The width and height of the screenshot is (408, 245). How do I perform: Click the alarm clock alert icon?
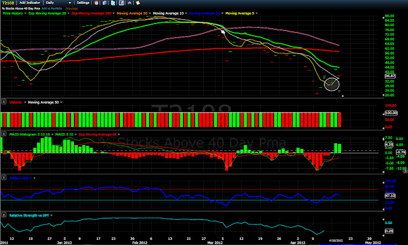(96, 3)
